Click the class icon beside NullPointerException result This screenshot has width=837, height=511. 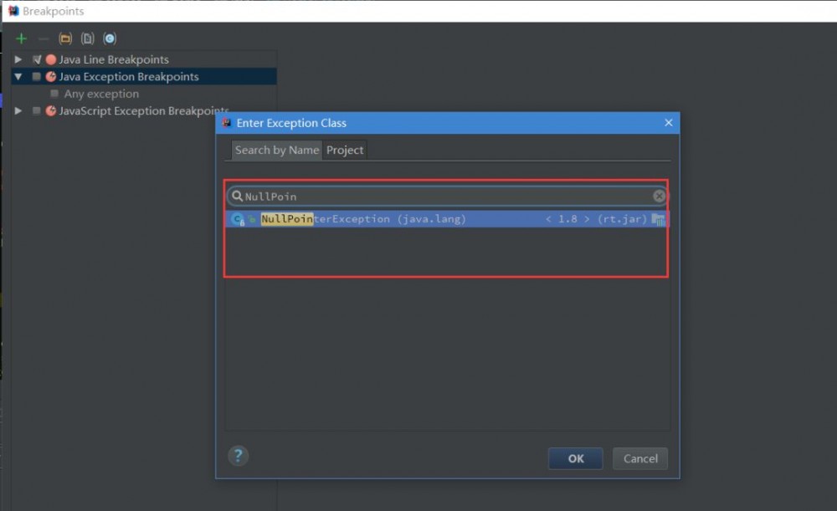tap(237, 218)
